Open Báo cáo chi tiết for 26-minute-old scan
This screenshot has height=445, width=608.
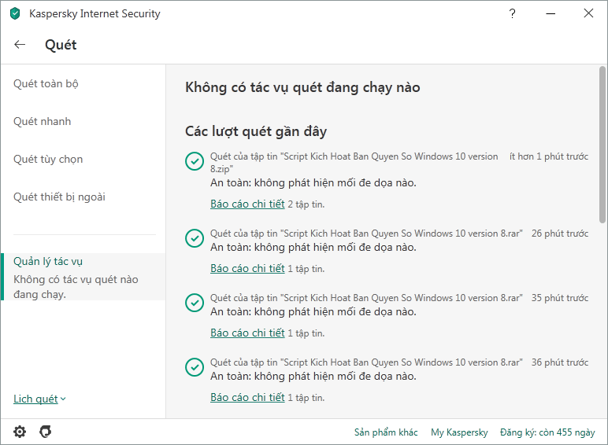coord(247,268)
